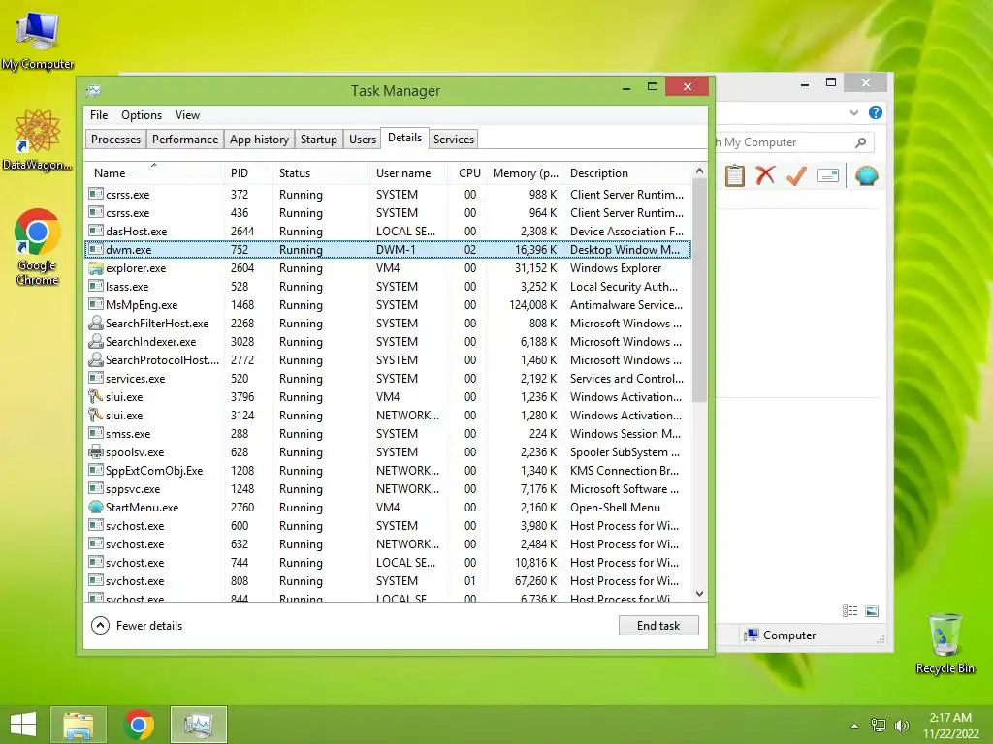Switch to the Performance tab
The width and height of the screenshot is (993, 744).
click(x=185, y=139)
